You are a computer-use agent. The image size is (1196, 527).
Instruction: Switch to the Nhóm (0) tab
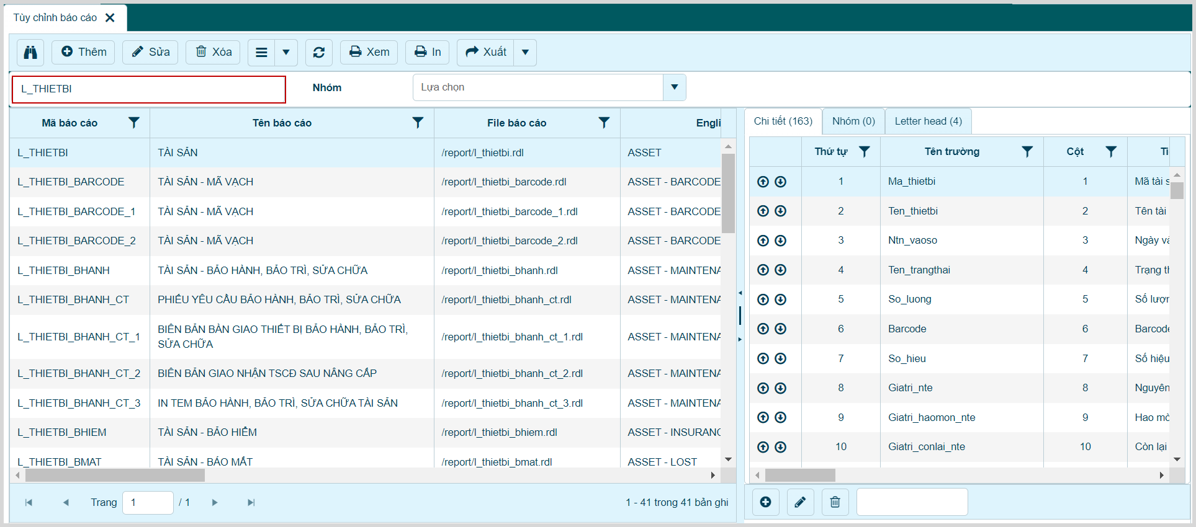(853, 122)
